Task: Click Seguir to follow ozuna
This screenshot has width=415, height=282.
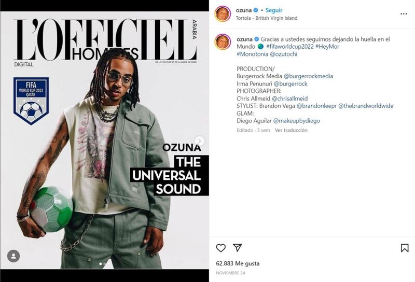Action: click(274, 10)
